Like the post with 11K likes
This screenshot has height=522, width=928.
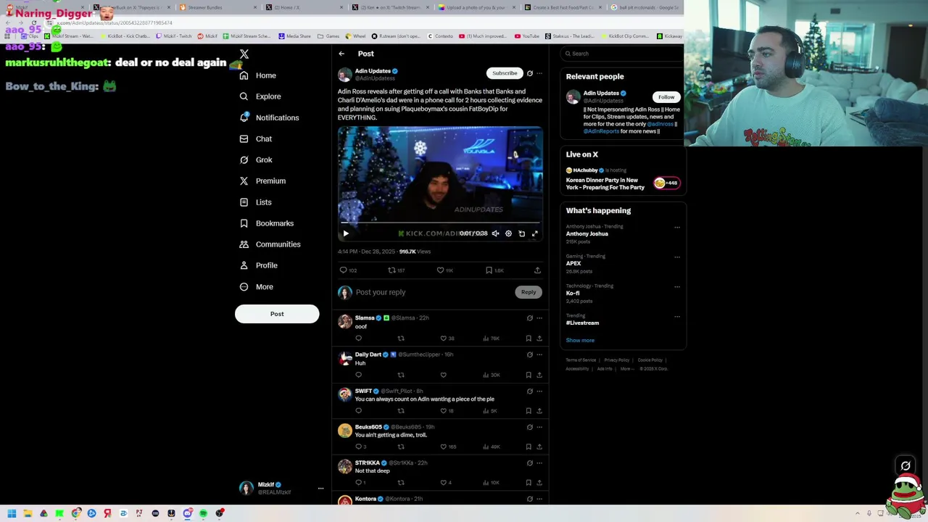coord(444,270)
